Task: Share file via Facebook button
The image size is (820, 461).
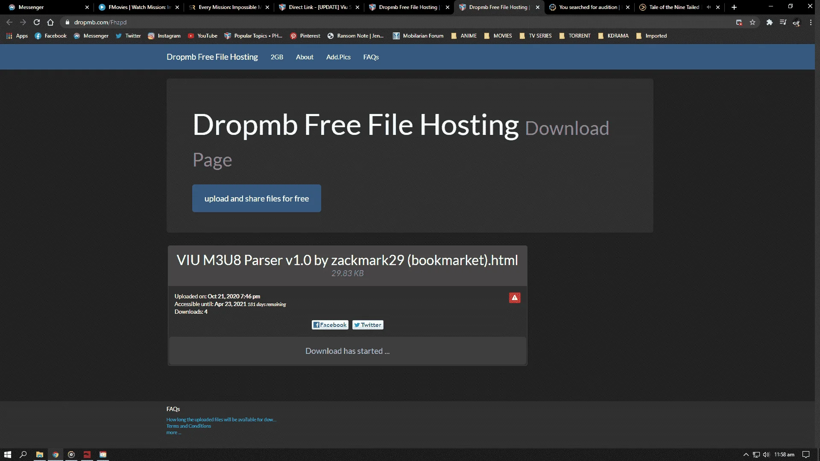Action: 330,325
